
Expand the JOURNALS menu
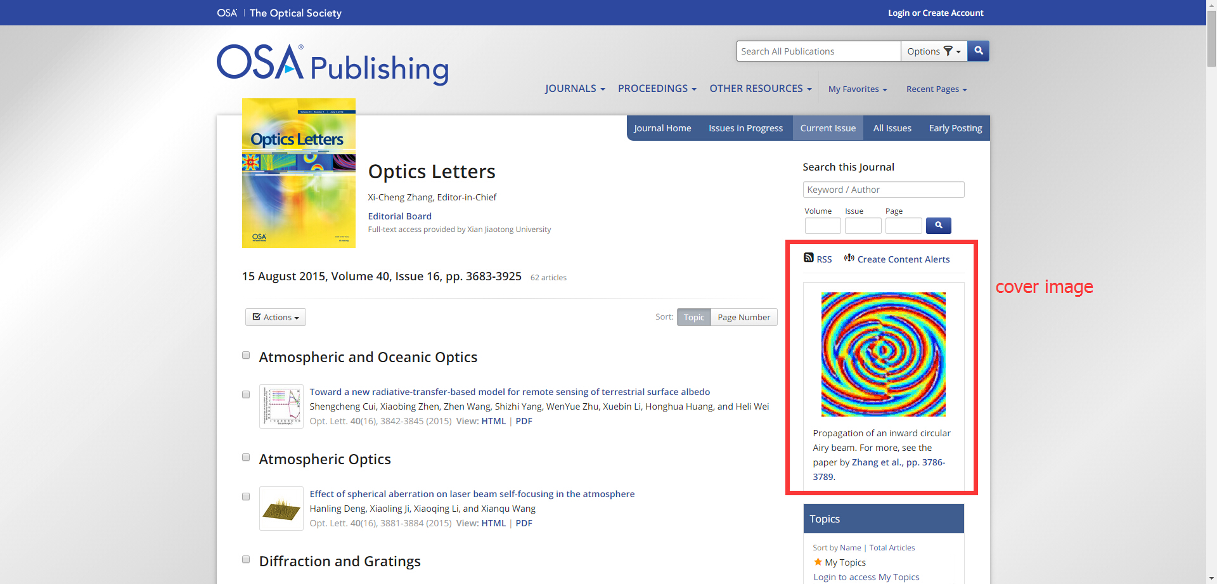575,89
